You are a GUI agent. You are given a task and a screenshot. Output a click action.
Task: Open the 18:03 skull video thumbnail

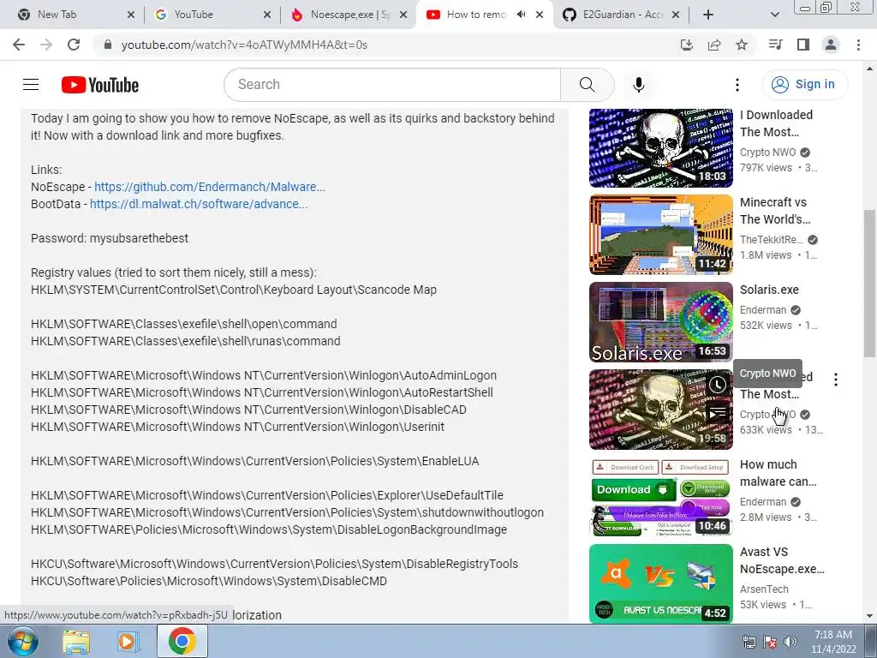pyautogui.click(x=660, y=147)
